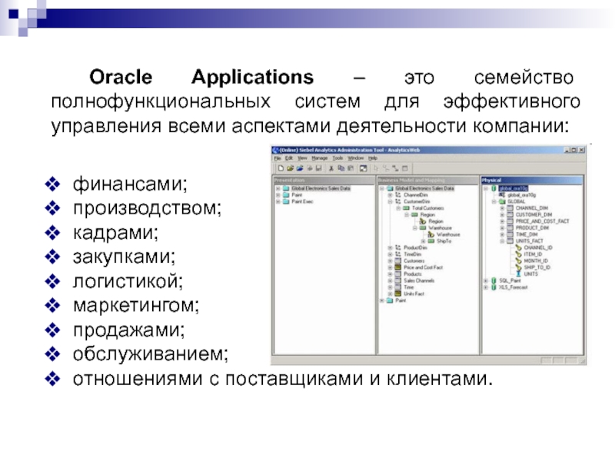Open the View menu
Image resolution: width=615 pixels, height=461 pixels.
tap(302, 158)
